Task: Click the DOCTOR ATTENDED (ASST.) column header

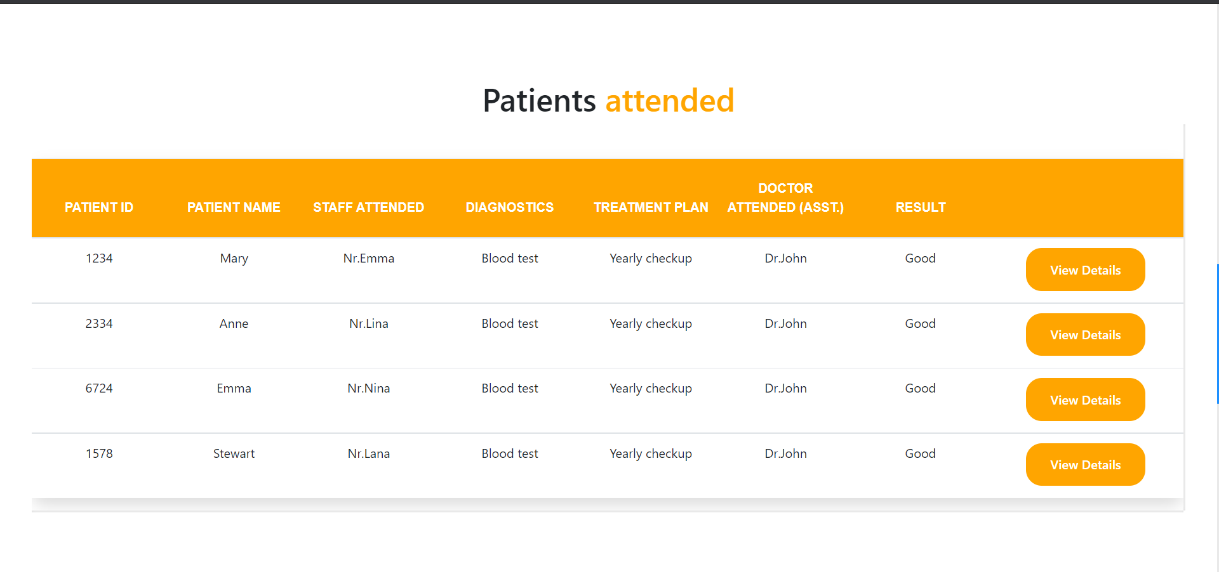Action: (x=785, y=198)
